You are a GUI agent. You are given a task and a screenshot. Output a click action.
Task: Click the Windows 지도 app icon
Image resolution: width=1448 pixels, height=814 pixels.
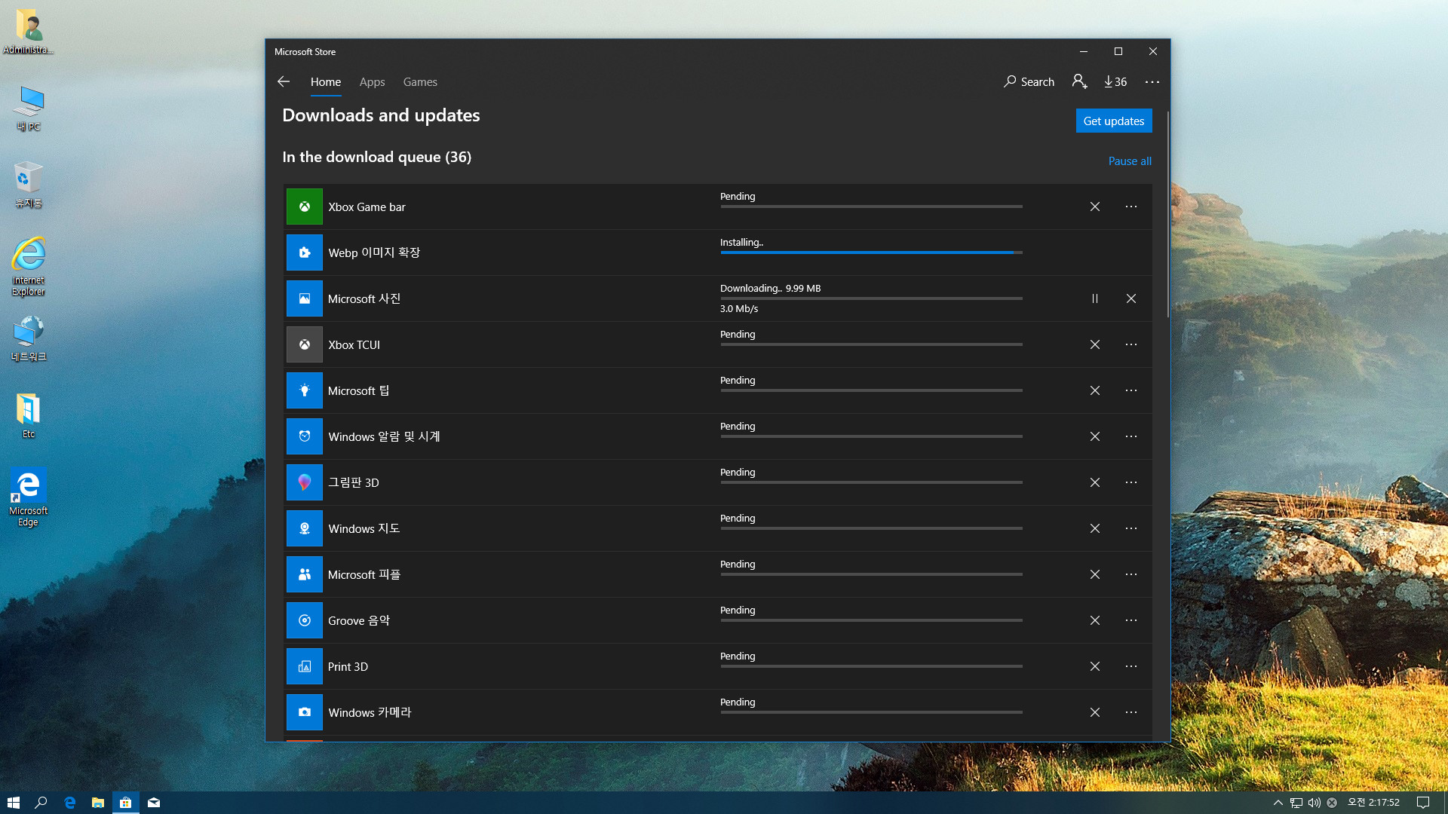tap(304, 528)
